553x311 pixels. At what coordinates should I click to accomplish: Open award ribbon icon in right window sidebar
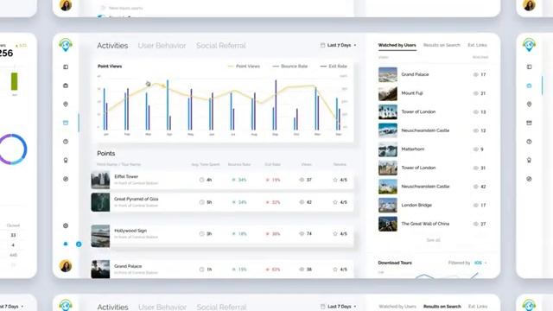pyautogui.click(x=529, y=160)
